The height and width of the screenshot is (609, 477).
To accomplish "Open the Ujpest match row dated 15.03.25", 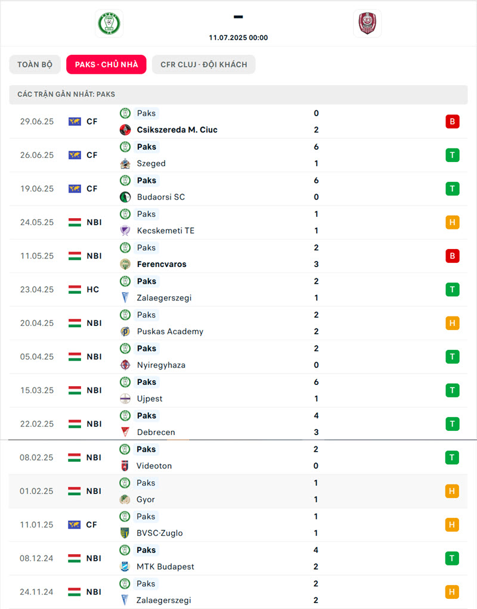I will 238,390.
